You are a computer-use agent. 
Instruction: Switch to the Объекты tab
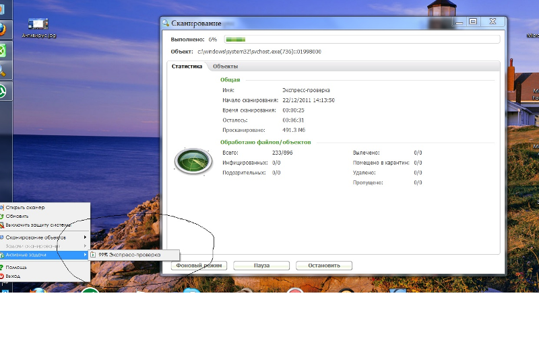tap(225, 67)
